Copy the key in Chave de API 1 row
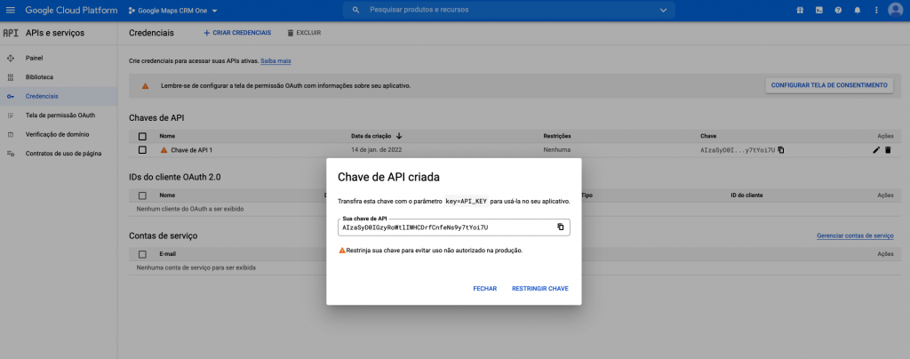Viewport: 910px width, 359px height. 781,150
